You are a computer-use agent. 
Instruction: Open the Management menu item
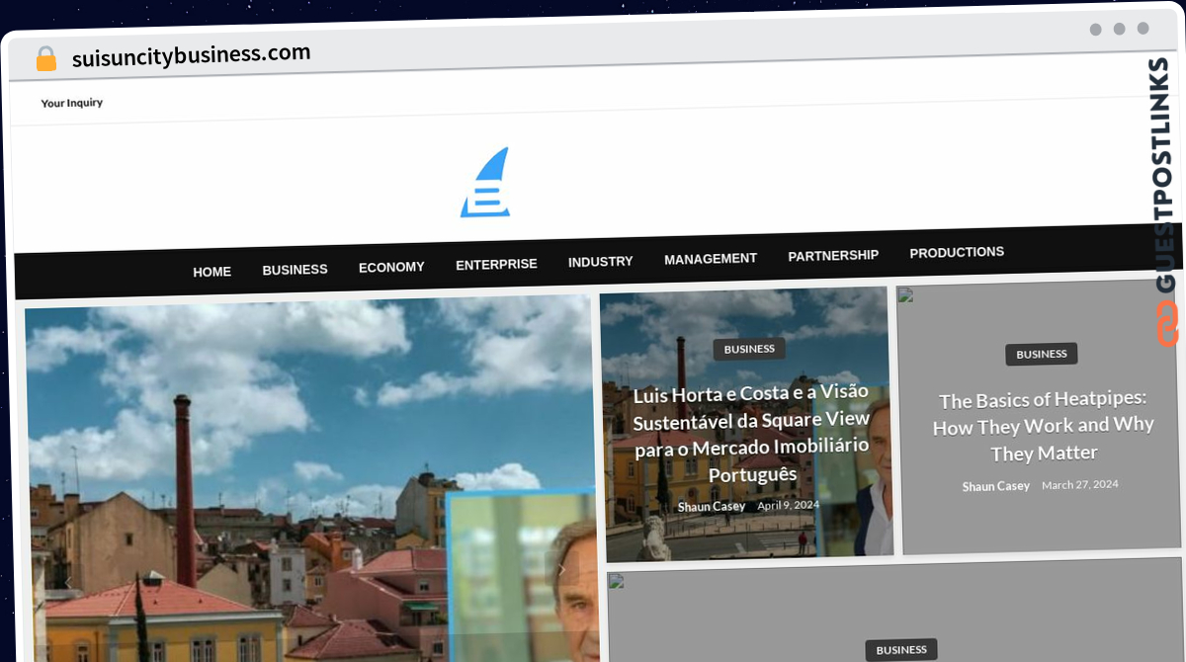click(711, 259)
